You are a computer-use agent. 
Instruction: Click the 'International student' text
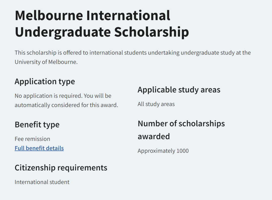[x=42, y=182]
